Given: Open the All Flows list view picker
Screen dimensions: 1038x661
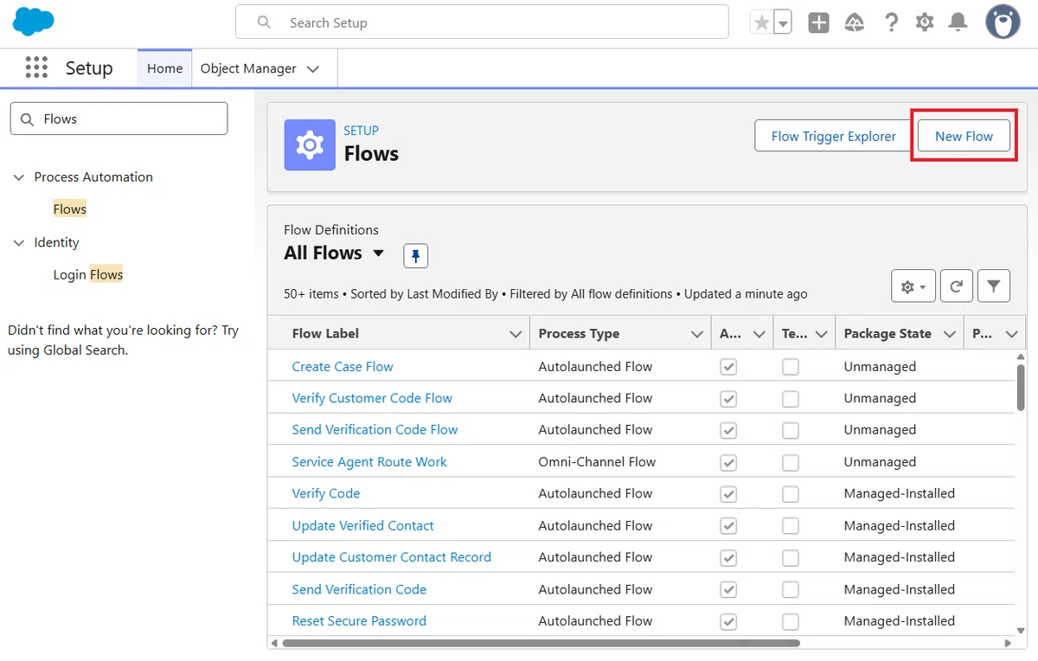Looking at the screenshot, I should pos(378,253).
